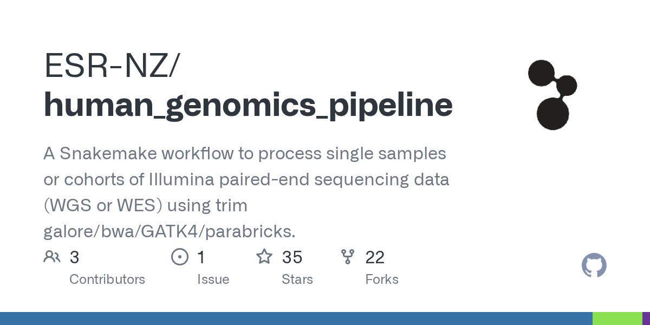Click the 22 forks count

pos(375,257)
